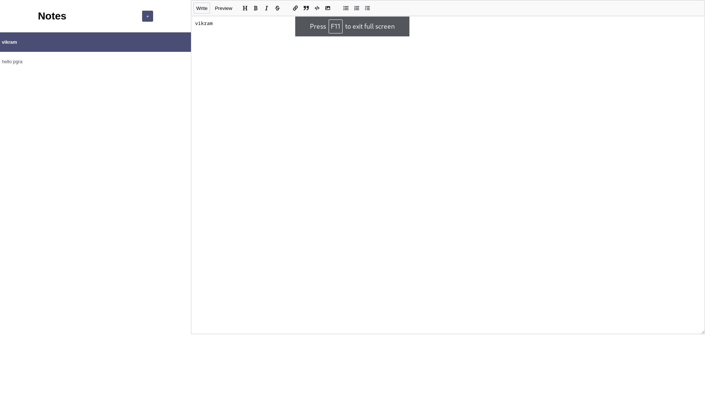
Task: Add a checklist task list
Action: coord(368,8)
